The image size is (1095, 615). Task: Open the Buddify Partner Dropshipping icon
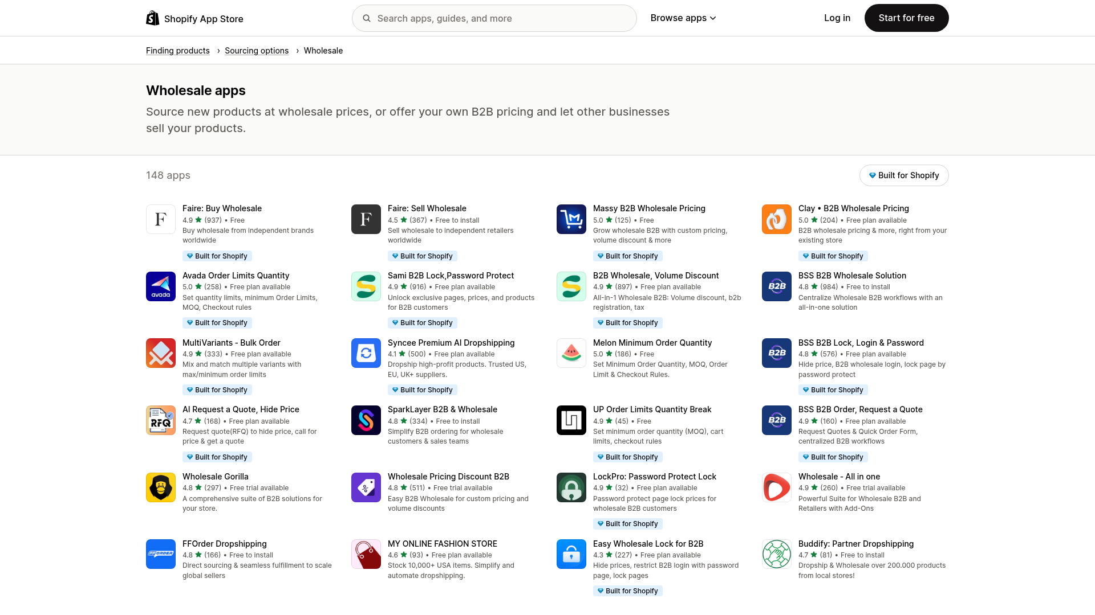point(777,554)
